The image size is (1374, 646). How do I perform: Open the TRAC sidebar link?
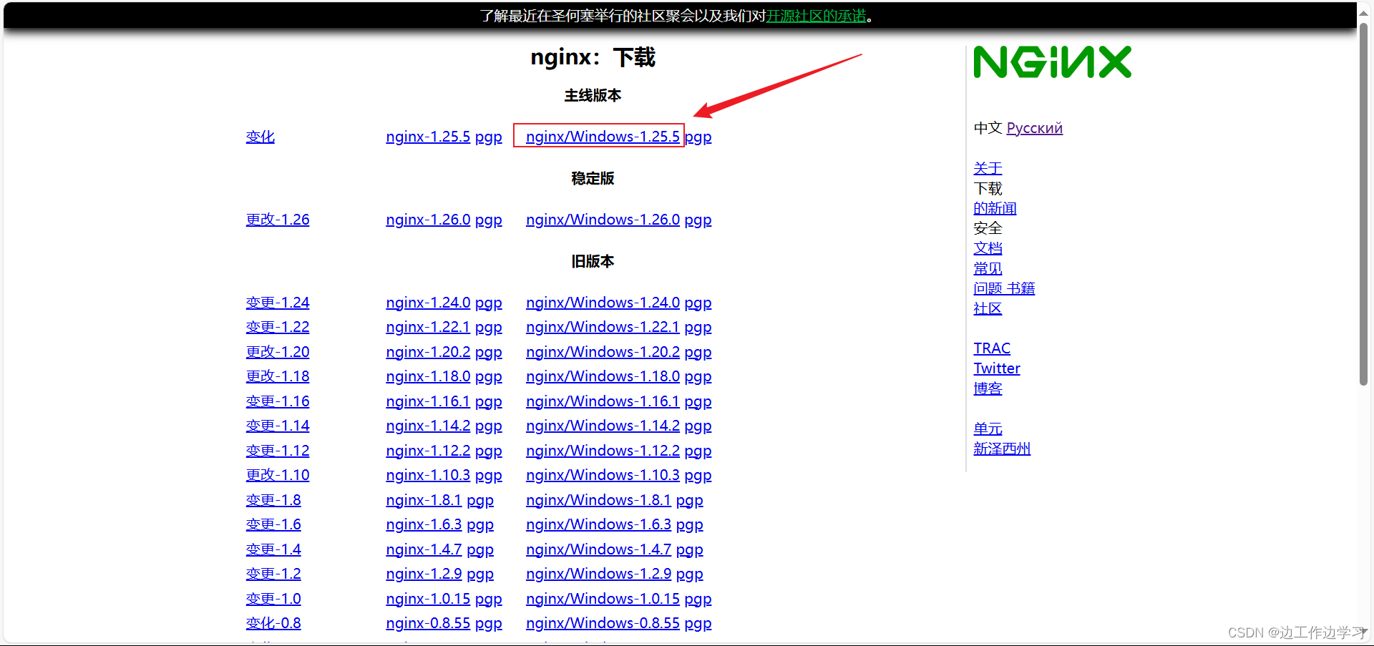tap(992, 348)
